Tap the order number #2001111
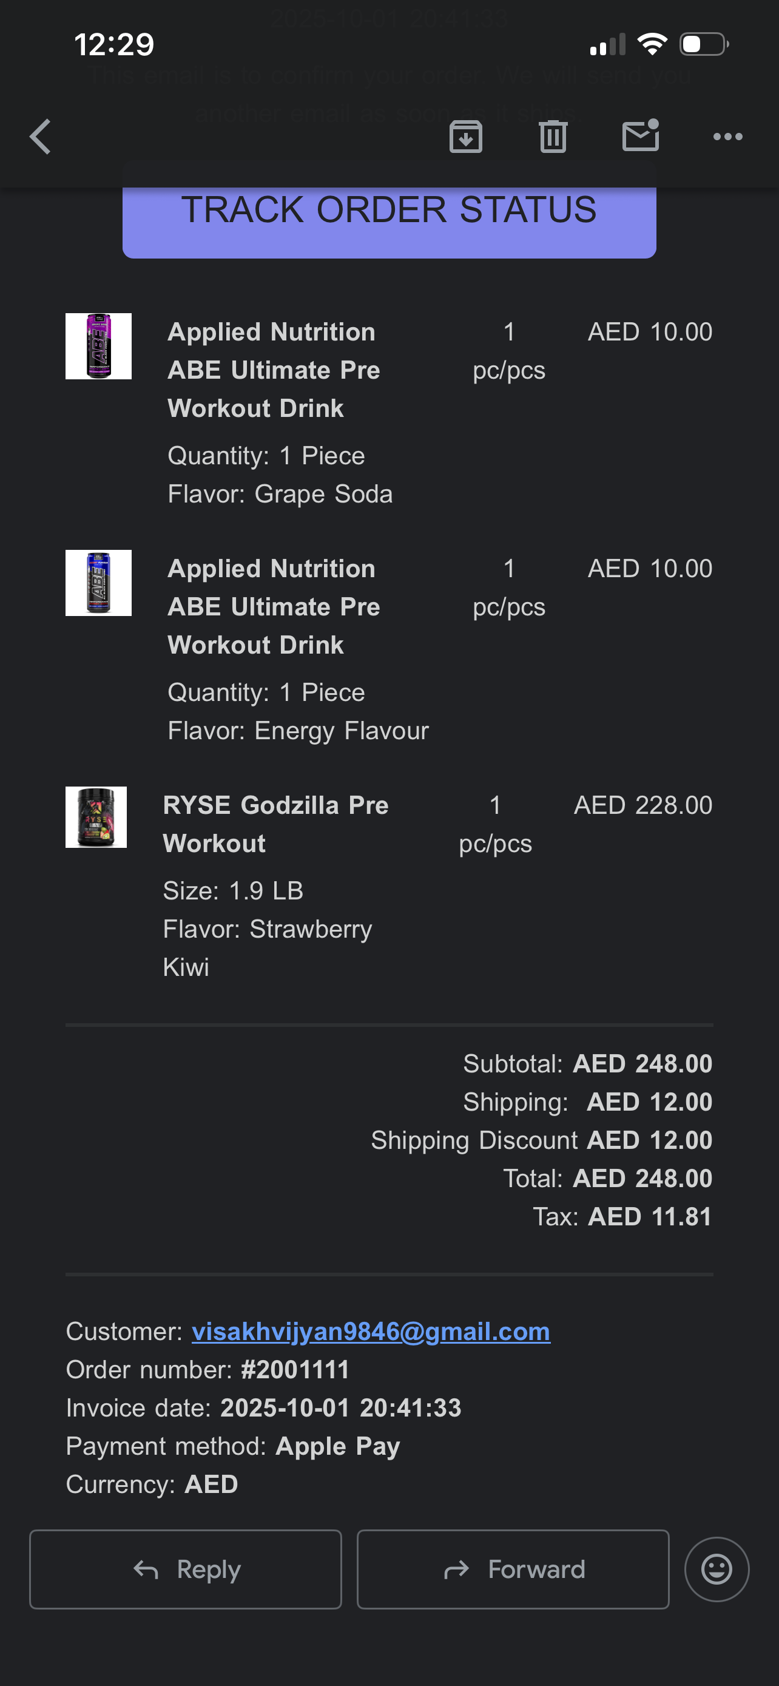779x1686 pixels. point(295,1370)
